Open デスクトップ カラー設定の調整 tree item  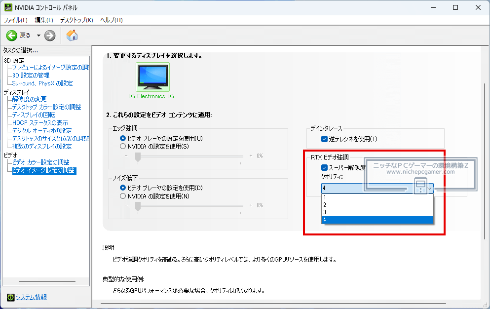pos(46,107)
